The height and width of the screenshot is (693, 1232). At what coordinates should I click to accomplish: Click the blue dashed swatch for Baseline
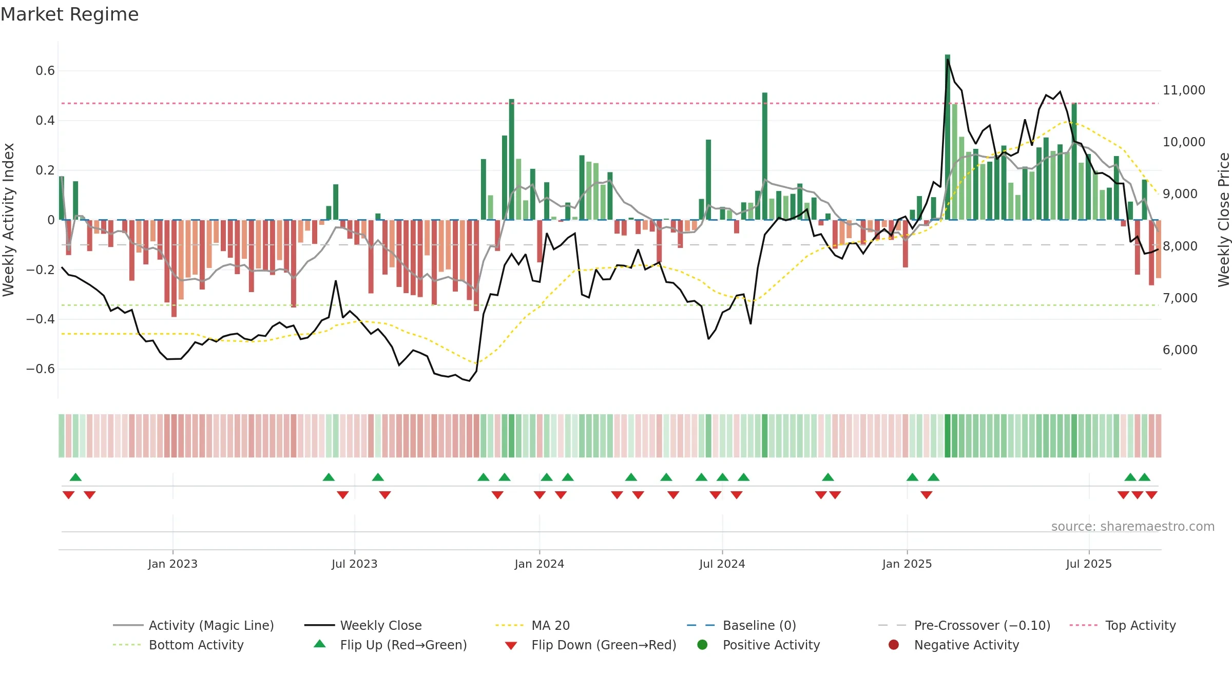coord(701,625)
